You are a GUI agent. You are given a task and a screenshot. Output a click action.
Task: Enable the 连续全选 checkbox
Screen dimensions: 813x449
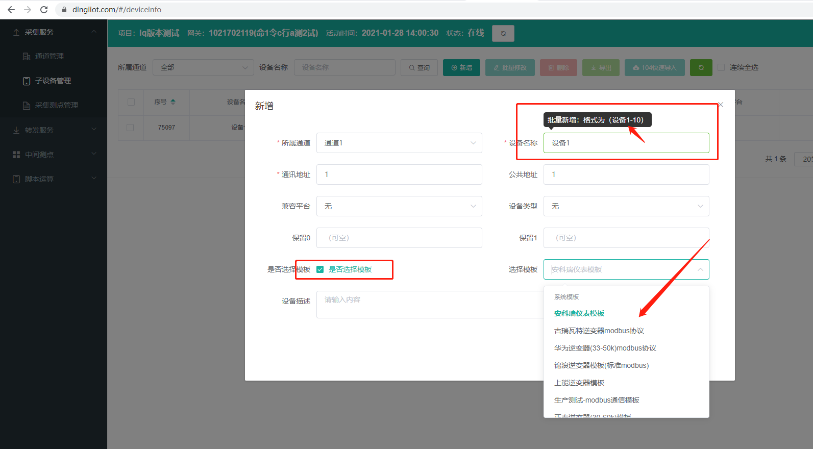[721, 67]
